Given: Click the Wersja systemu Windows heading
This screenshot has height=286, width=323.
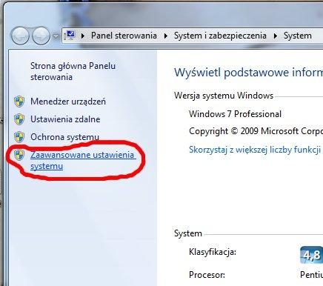Looking at the screenshot, I should click(x=224, y=96).
